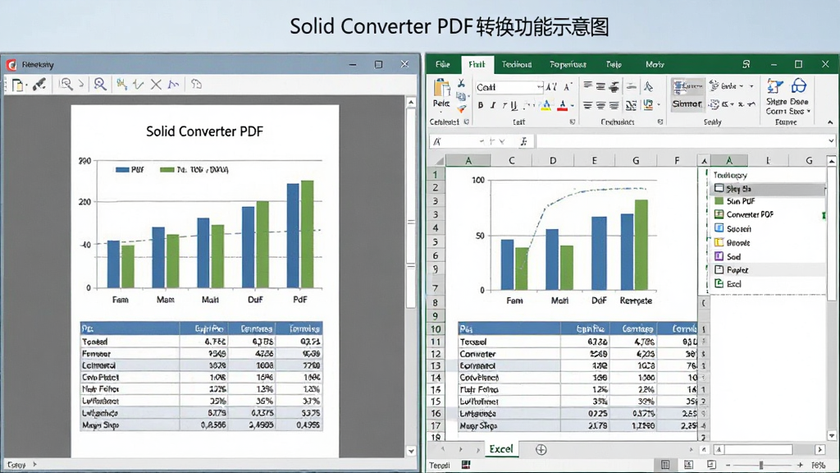Click the orientation icon in alignment group
The height and width of the screenshot is (473, 840).
pyautogui.click(x=648, y=86)
